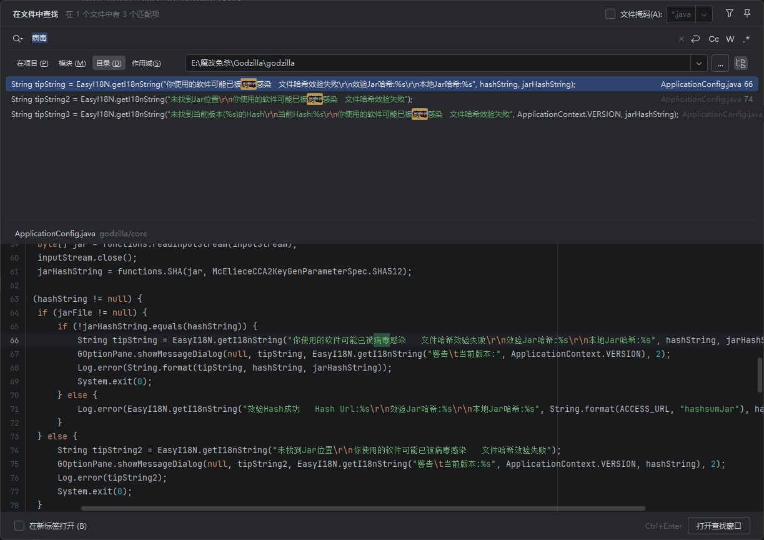Select the tipString2 result on line 74
The width and height of the screenshot is (764, 540).
pos(212,99)
